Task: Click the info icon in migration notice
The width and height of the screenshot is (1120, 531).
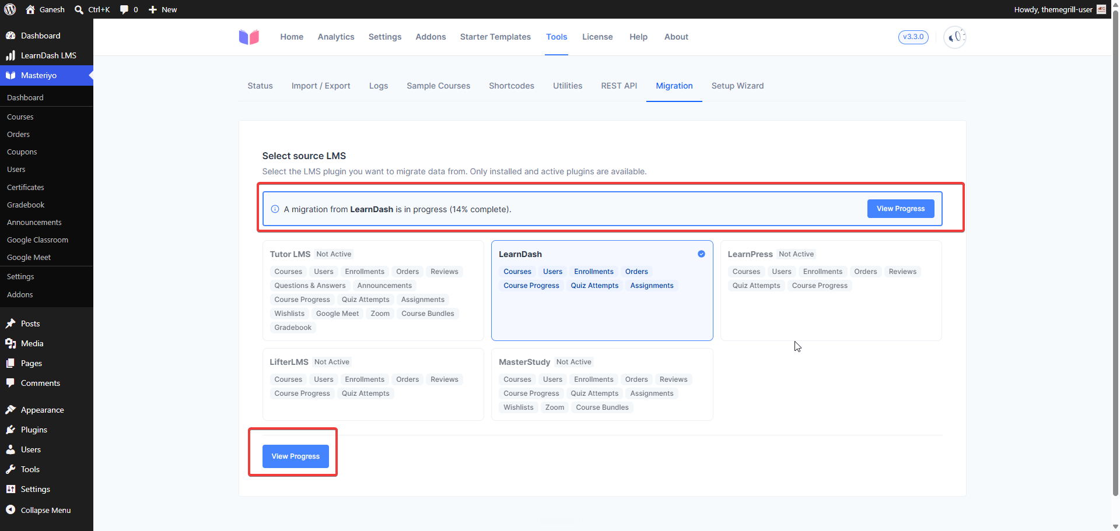Action: click(x=275, y=209)
